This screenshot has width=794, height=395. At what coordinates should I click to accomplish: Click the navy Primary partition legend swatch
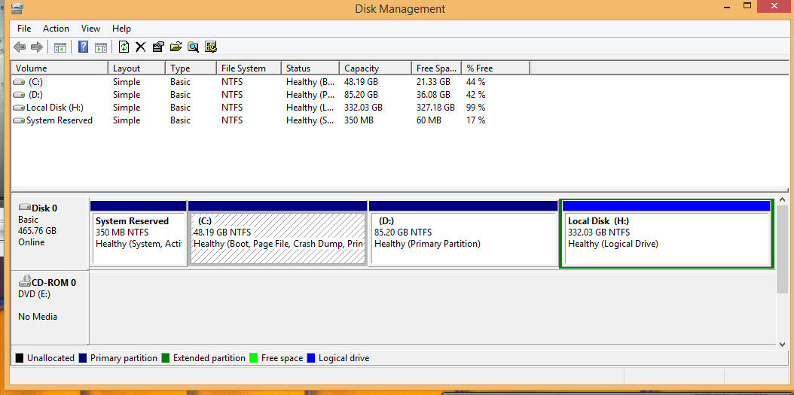point(84,358)
